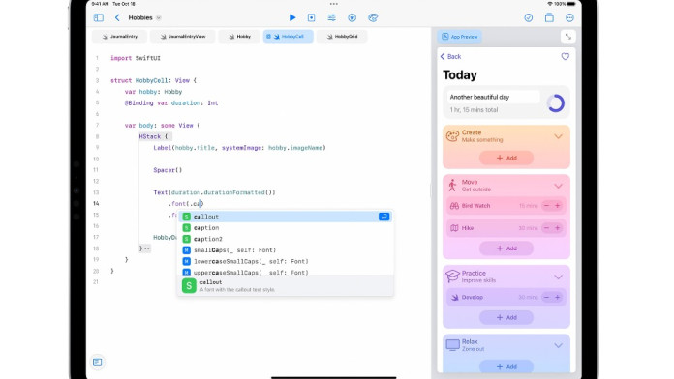Tap the Create palette icon

click(x=452, y=136)
